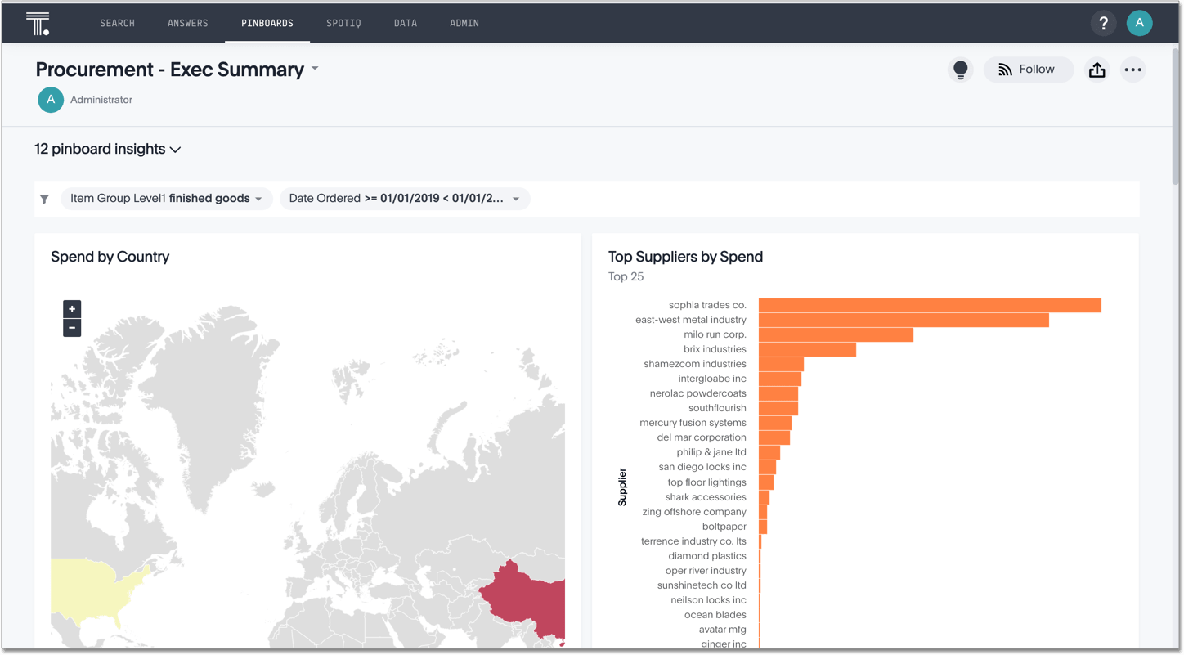Click the ocean blades label

point(715,615)
